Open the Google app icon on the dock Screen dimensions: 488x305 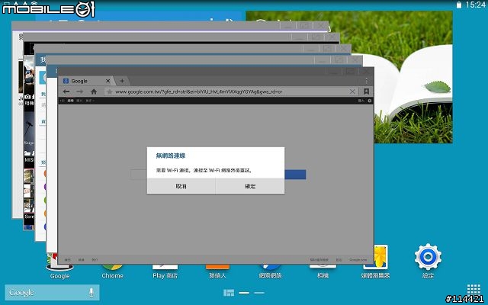(59, 271)
